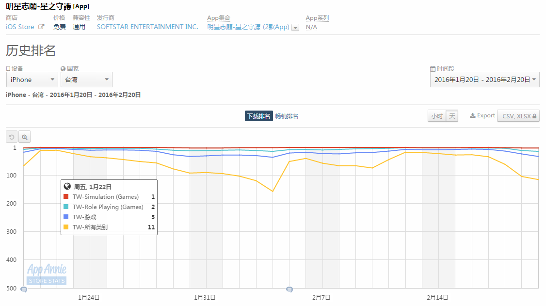Click the 2月14日 x-axis label
Viewport: 546px width, 306px height.
tap(437, 298)
